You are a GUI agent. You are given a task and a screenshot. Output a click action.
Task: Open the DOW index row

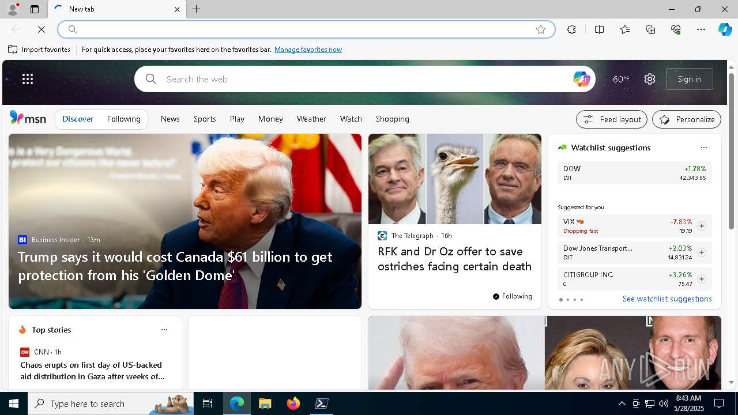point(634,173)
